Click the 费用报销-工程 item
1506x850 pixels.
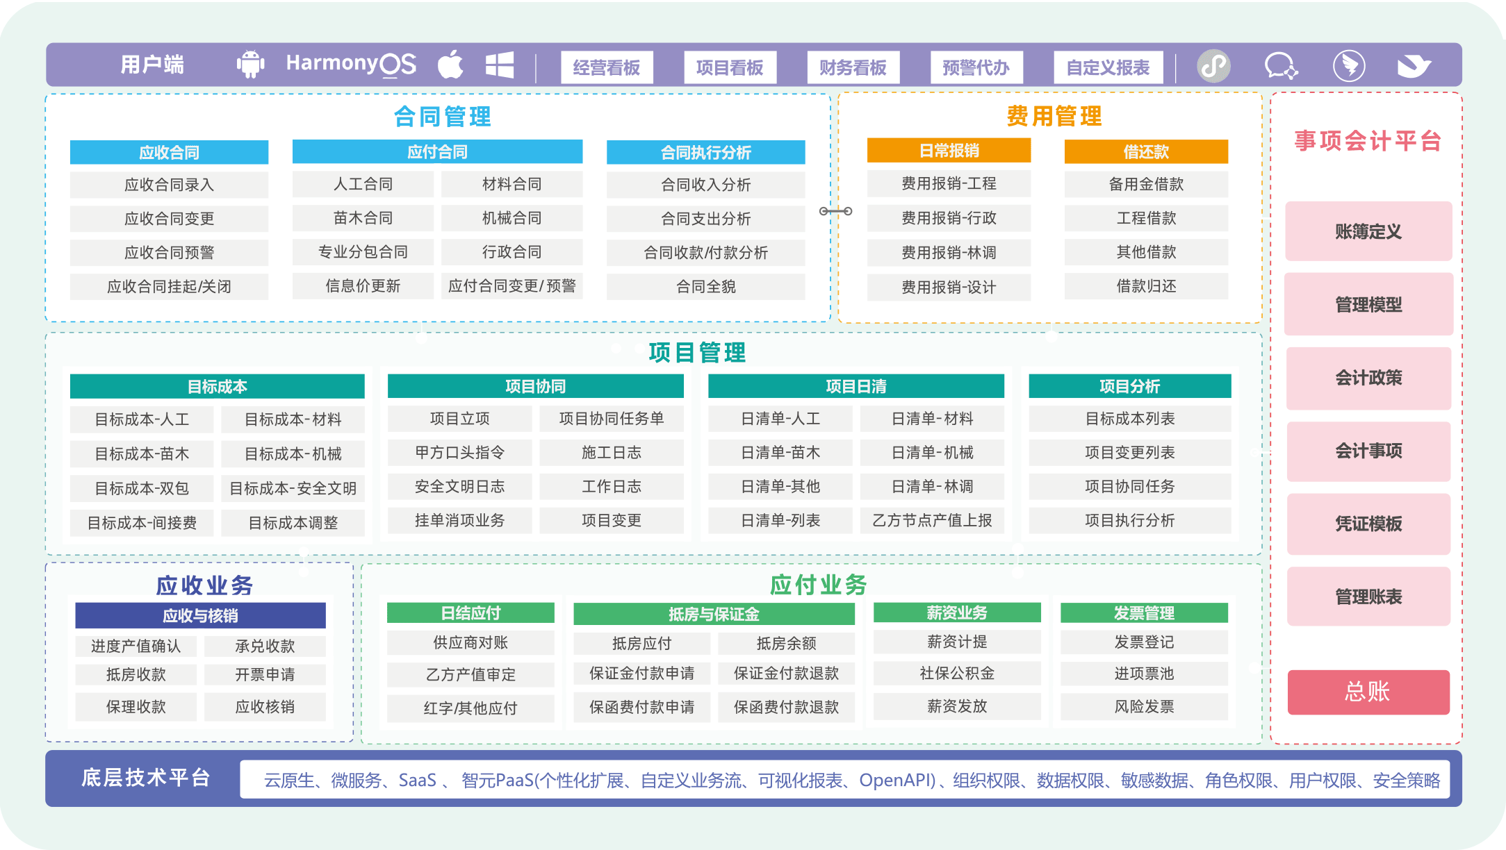[949, 183]
